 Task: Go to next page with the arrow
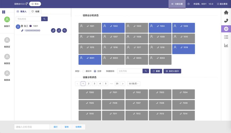[x=123, y=84]
